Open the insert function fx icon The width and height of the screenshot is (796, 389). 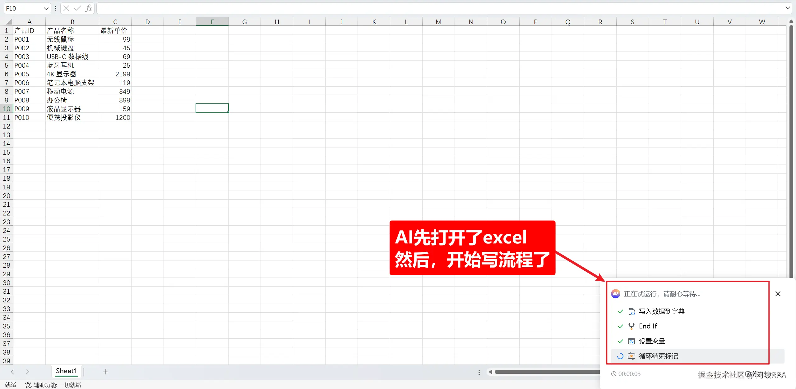[89, 8]
